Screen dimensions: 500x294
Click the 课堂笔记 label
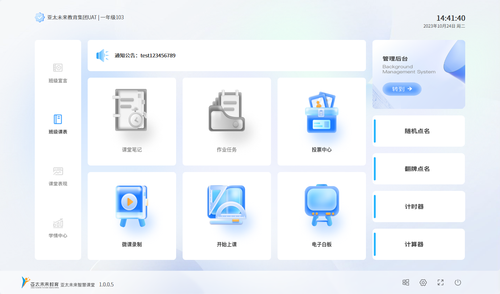pos(132,150)
